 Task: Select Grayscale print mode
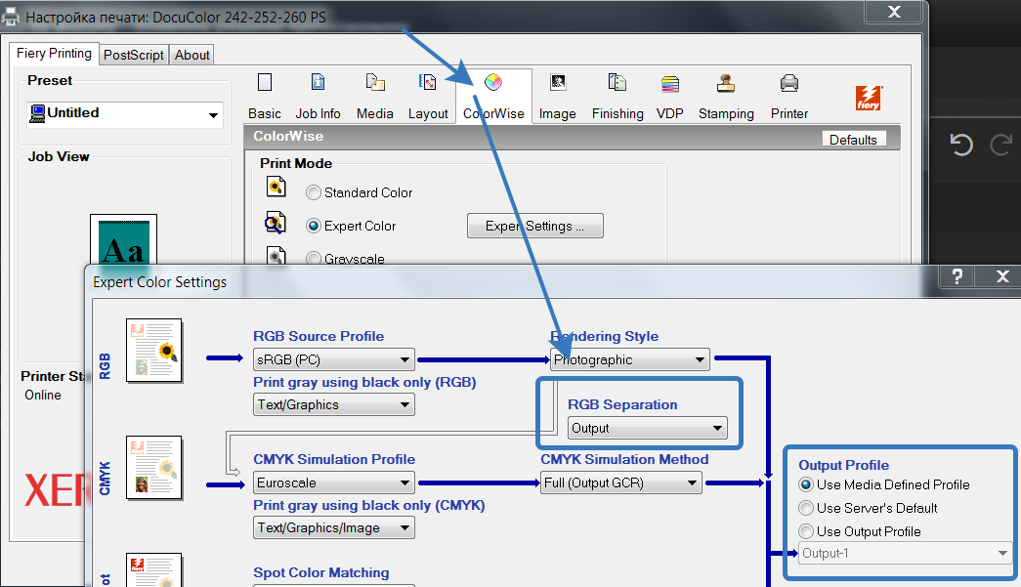[314, 259]
